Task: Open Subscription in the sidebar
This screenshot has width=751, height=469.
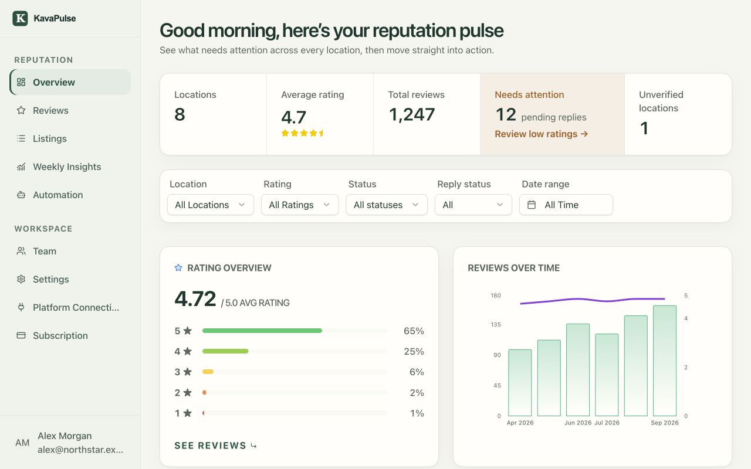Action: point(70,335)
